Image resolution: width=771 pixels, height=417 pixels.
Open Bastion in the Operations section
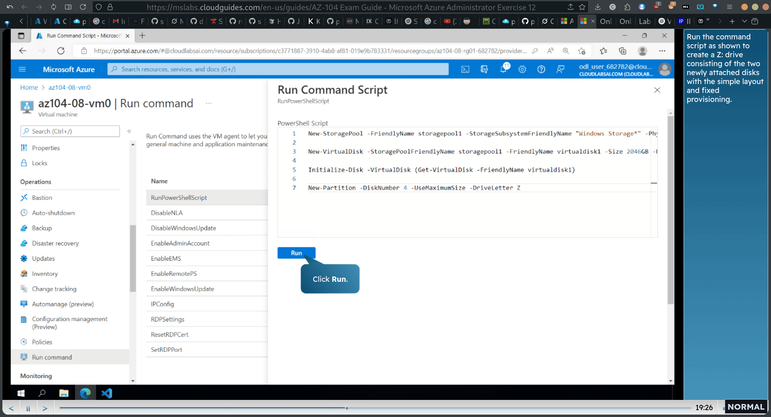pos(42,197)
